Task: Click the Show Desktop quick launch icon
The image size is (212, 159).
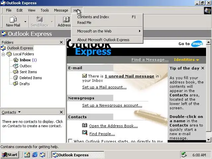Action: pos(27,155)
